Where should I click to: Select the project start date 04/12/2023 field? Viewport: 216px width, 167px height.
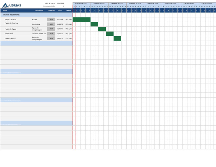tap(60, 3)
